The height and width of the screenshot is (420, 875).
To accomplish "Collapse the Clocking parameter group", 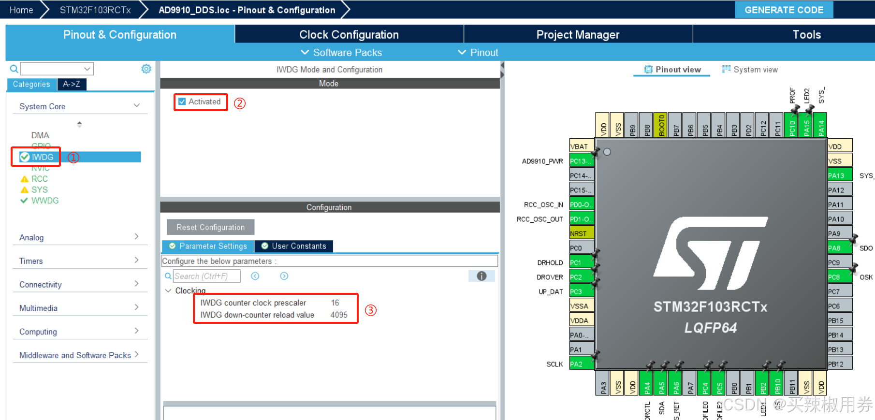I will pyautogui.click(x=168, y=290).
